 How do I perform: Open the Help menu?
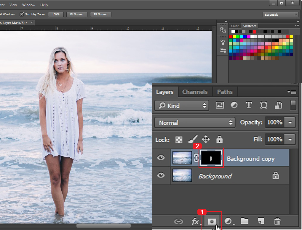click(x=44, y=5)
